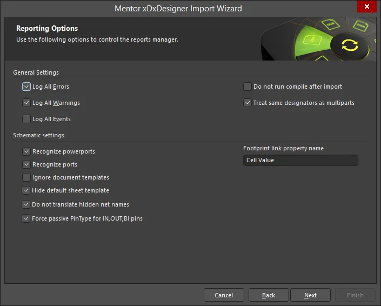Click the General Settings section label
The width and height of the screenshot is (381, 306).
pyautogui.click(x=36, y=72)
